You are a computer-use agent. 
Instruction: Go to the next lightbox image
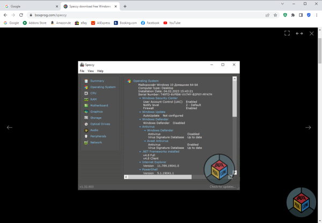(308, 127)
